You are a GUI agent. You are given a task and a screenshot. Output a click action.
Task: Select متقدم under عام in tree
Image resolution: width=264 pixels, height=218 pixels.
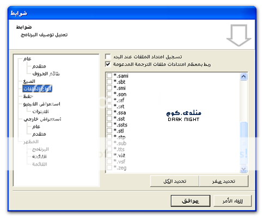(39, 66)
